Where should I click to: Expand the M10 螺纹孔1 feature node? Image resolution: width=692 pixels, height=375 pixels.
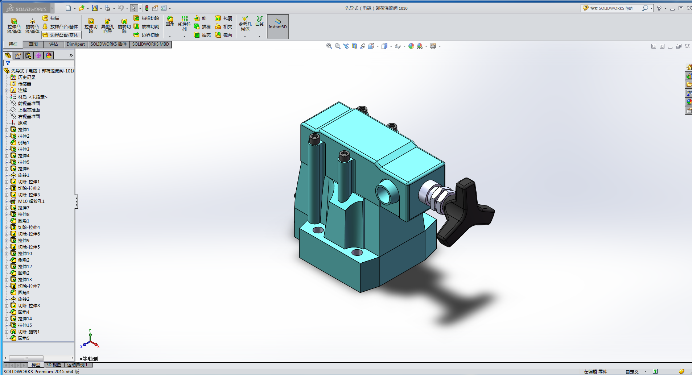click(7, 201)
